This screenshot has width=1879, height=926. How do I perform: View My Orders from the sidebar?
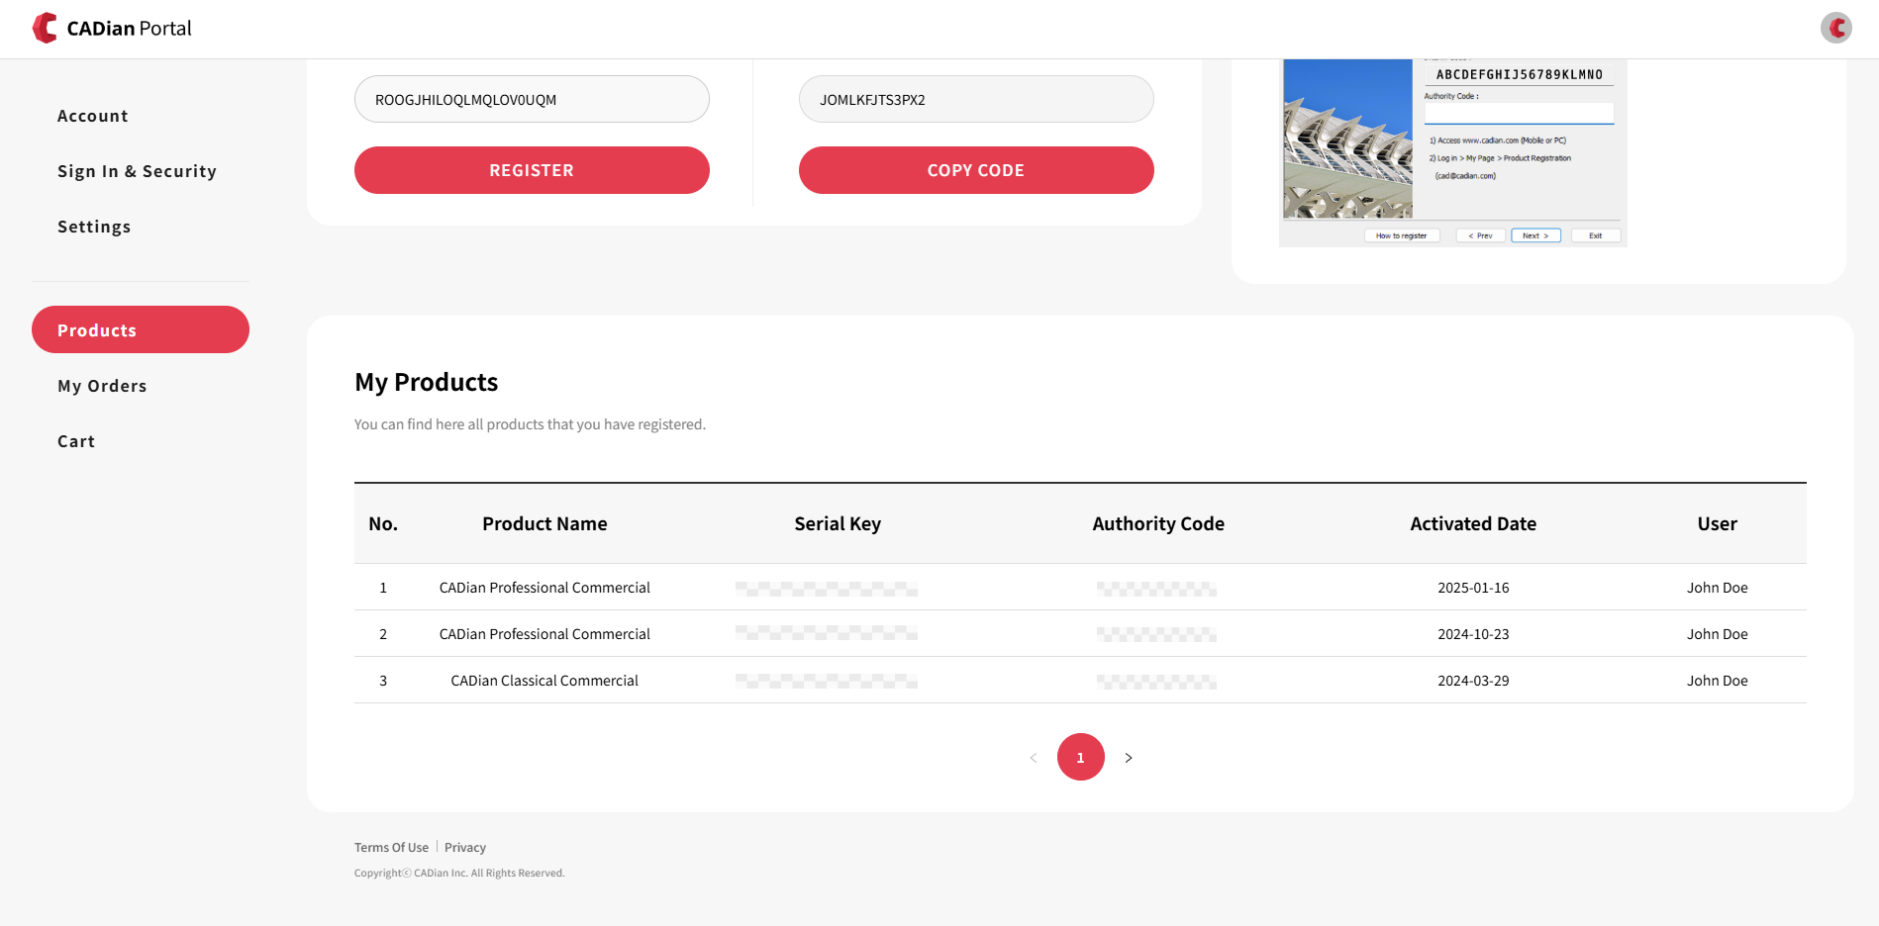click(x=102, y=385)
